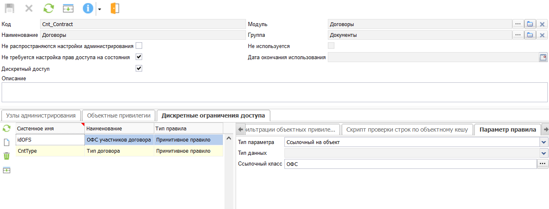Click the blue information icon
Viewport: 549px width, 209px height.
click(x=88, y=8)
